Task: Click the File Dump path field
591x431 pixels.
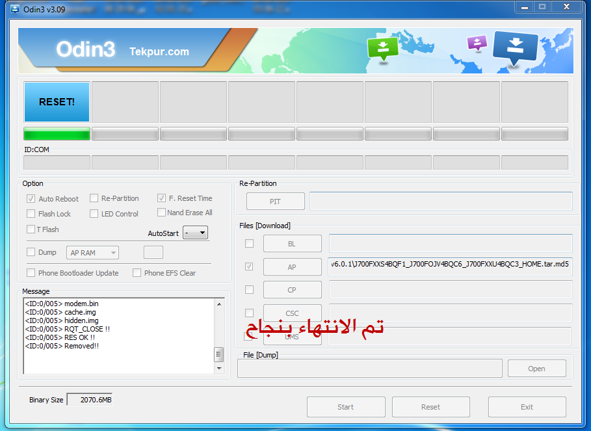Action: [370, 369]
